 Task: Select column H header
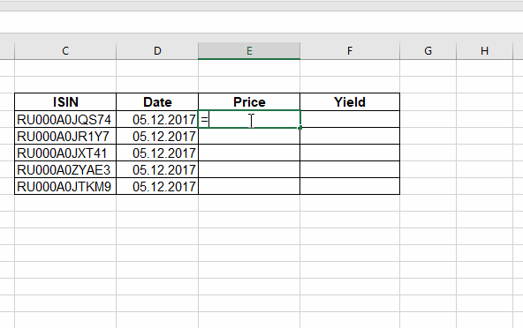coord(484,51)
